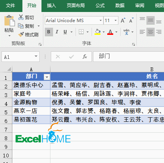
Task: Click the formula bar containing 部门
Action: click(x=129, y=57)
